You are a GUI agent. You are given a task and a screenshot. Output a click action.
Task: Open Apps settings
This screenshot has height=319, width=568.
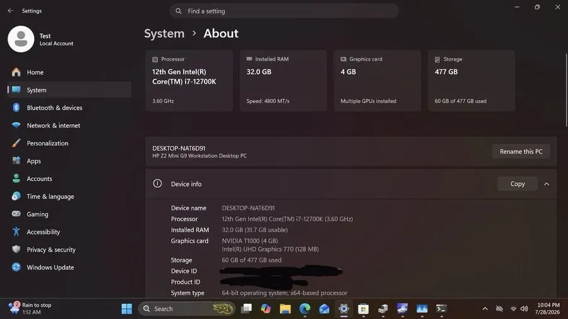point(69,161)
